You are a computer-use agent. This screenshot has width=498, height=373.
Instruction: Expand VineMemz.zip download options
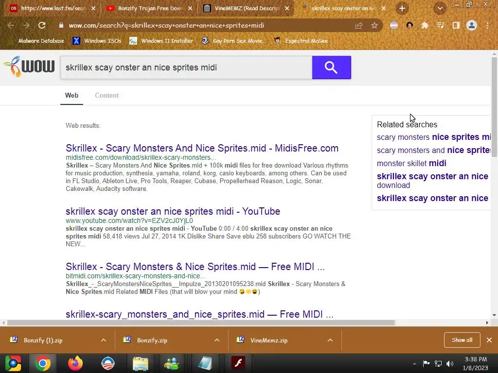coord(330,340)
